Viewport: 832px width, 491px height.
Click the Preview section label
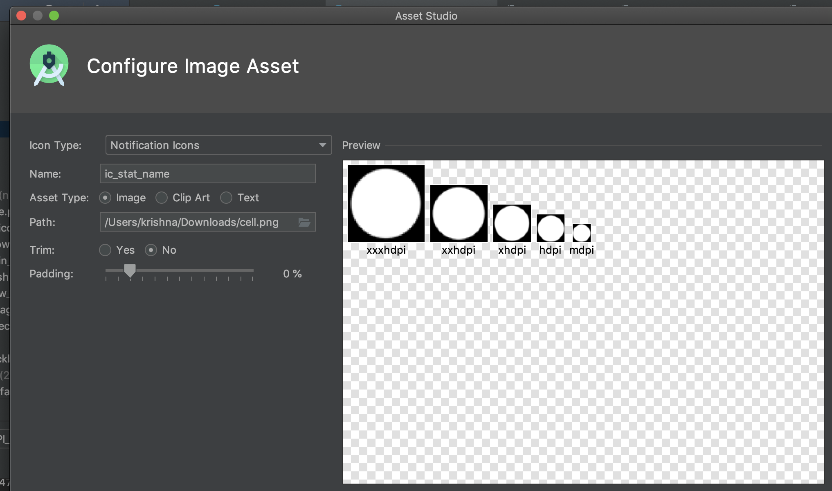coord(361,145)
